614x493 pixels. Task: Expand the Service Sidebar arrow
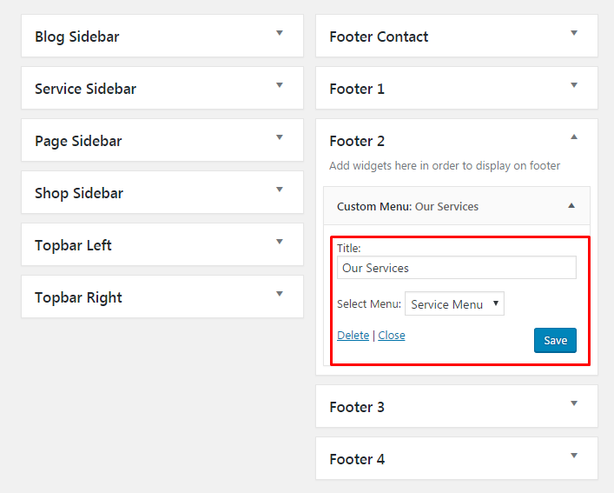[280, 85]
